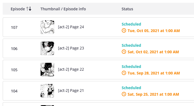This screenshot has width=194, height=106.
Task: Click clock icon for Sep 25 schedule
Action: tap(124, 94)
